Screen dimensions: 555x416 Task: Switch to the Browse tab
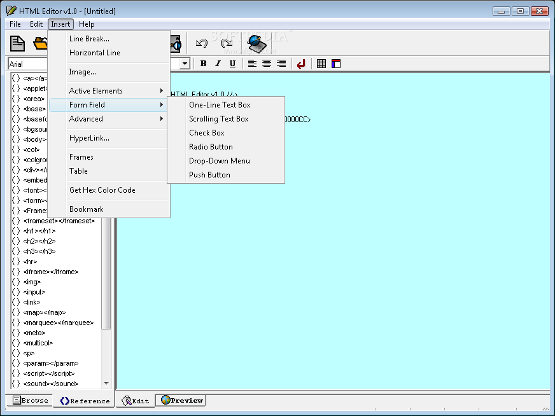(30, 400)
